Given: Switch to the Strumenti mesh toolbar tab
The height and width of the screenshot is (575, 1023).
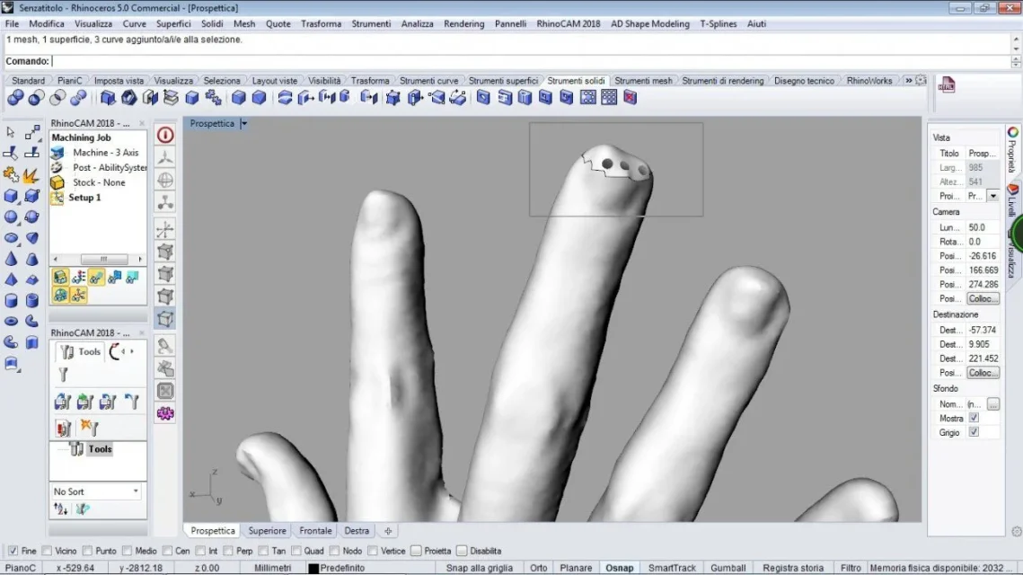Looking at the screenshot, I should [643, 81].
